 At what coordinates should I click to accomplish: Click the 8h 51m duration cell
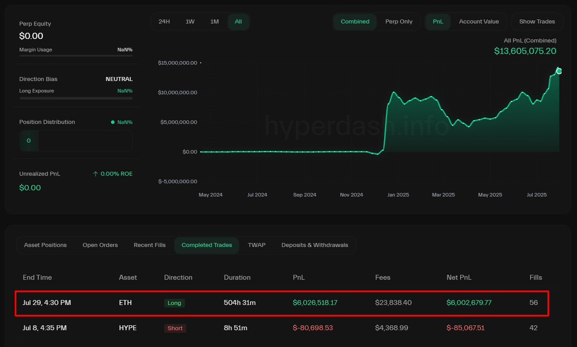tap(235, 328)
